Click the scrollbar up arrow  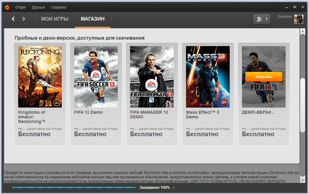[x=303, y=31]
